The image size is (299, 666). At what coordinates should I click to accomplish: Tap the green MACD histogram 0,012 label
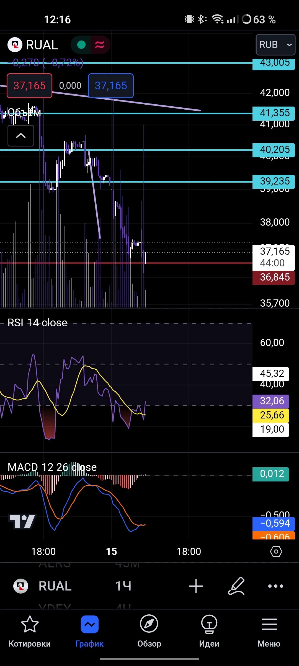(271, 474)
